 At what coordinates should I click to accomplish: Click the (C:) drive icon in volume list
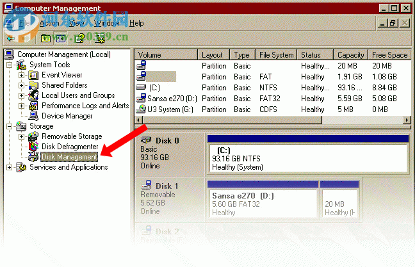coord(141,87)
